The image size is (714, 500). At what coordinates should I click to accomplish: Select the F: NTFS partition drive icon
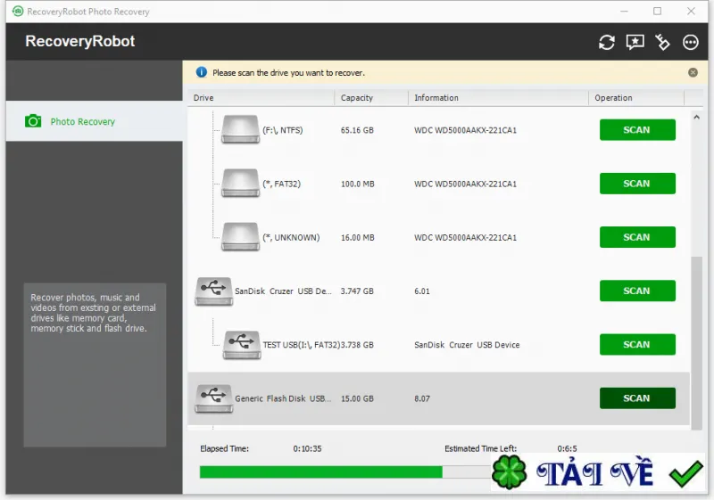(x=240, y=129)
